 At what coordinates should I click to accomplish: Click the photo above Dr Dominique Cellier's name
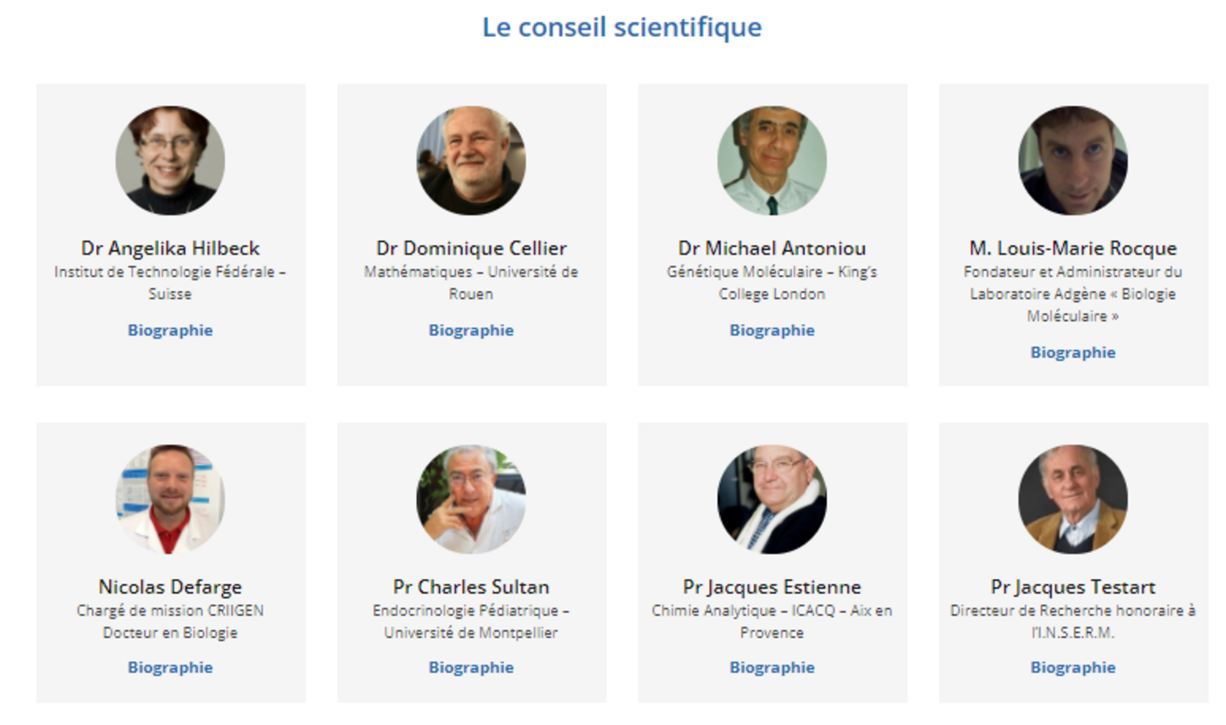(471, 160)
